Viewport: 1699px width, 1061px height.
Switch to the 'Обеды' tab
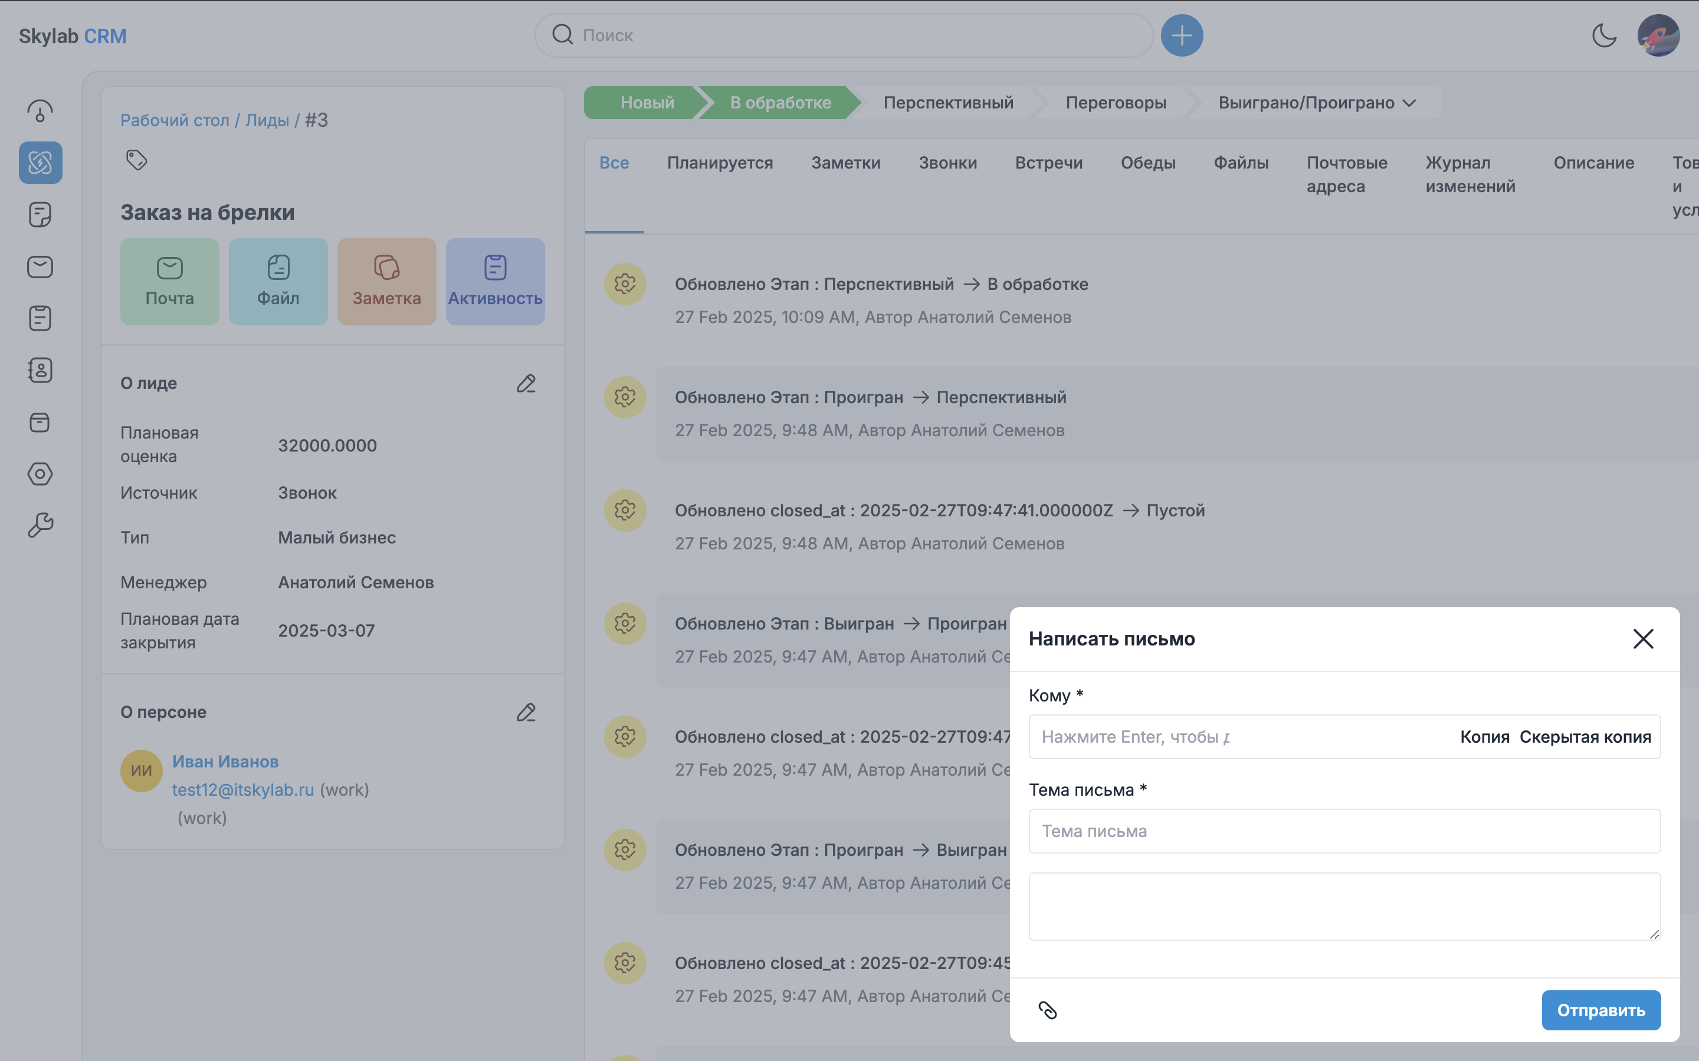click(1148, 163)
